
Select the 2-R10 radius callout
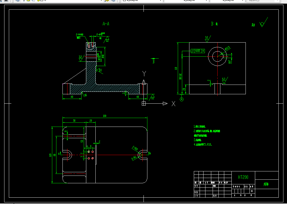click(x=135, y=148)
